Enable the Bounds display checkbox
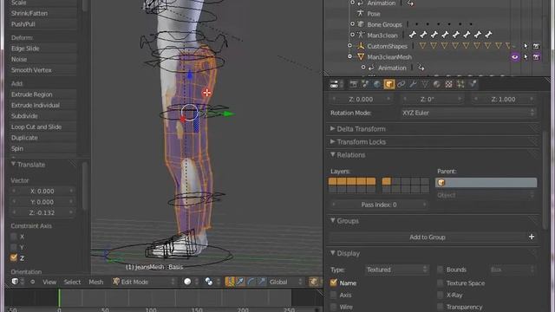 pos(440,270)
